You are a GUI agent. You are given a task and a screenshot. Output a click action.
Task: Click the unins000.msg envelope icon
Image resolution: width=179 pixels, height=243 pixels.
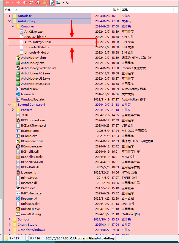pos(18,214)
